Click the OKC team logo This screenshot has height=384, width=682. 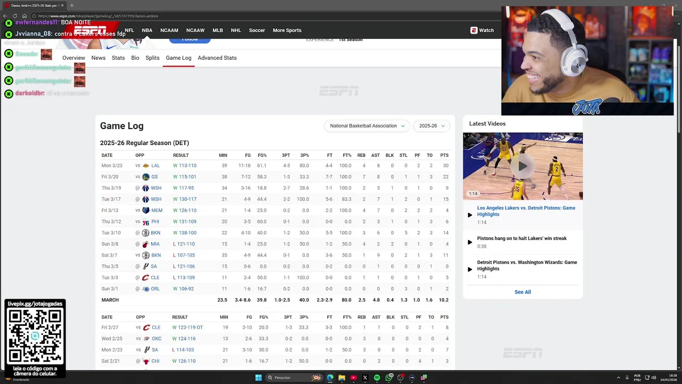pyautogui.click(x=147, y=339)
